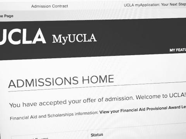Click the word admission in the acceptance message

pos(119,98)
